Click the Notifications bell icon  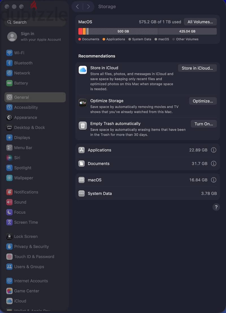9,192
